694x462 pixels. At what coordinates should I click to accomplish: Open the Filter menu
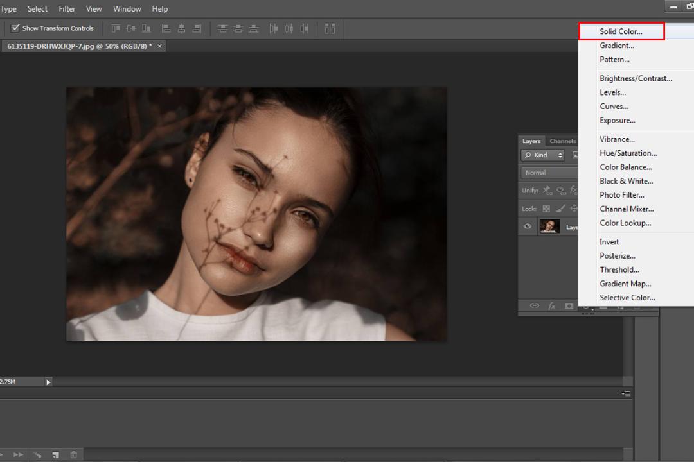coord(67,9)
